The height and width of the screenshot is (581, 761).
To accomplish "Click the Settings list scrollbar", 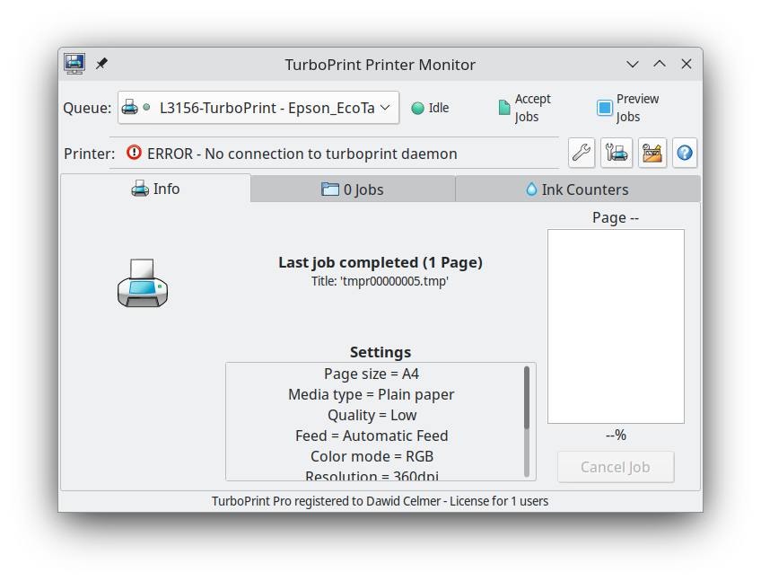I will 527,397.
